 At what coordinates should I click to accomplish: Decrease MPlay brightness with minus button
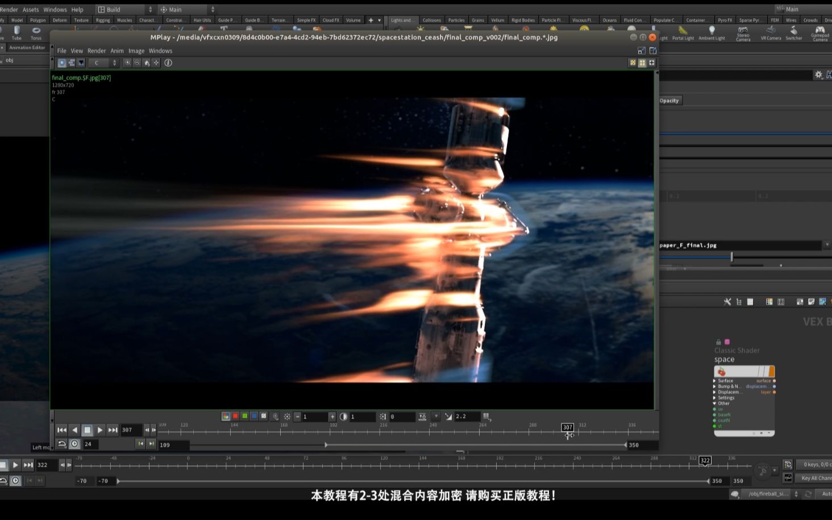(x=297, y=417)
